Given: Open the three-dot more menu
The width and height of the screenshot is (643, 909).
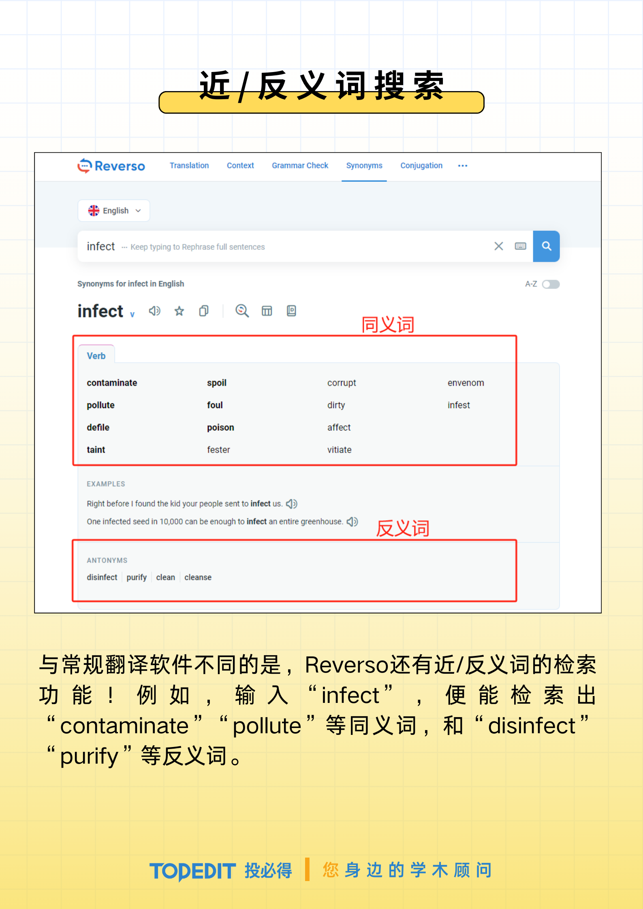Looking at the screenshot, I should tap(463, 166).
